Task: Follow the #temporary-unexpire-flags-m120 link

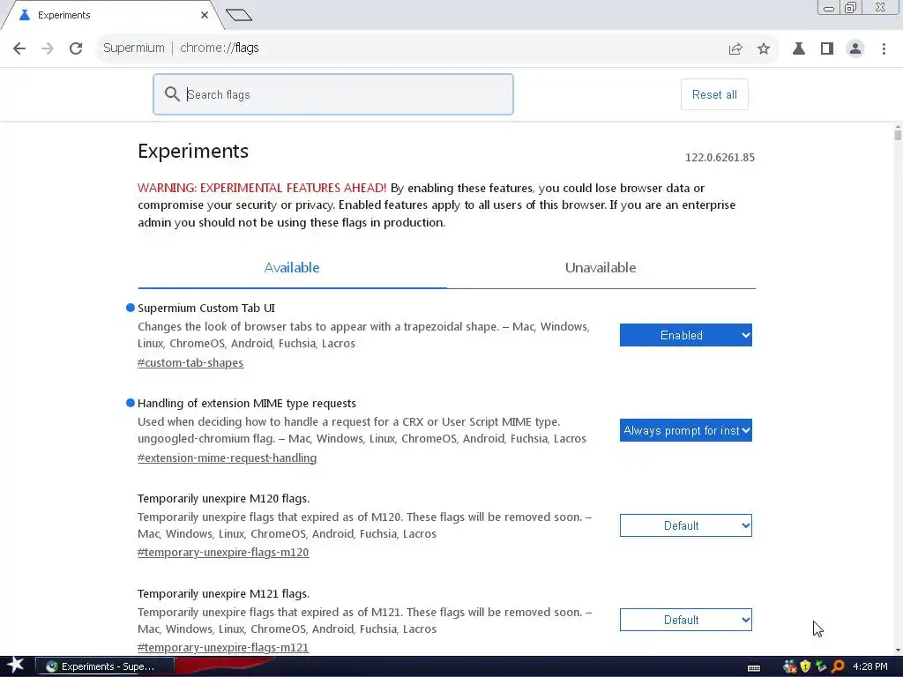Action: [223, 552]
